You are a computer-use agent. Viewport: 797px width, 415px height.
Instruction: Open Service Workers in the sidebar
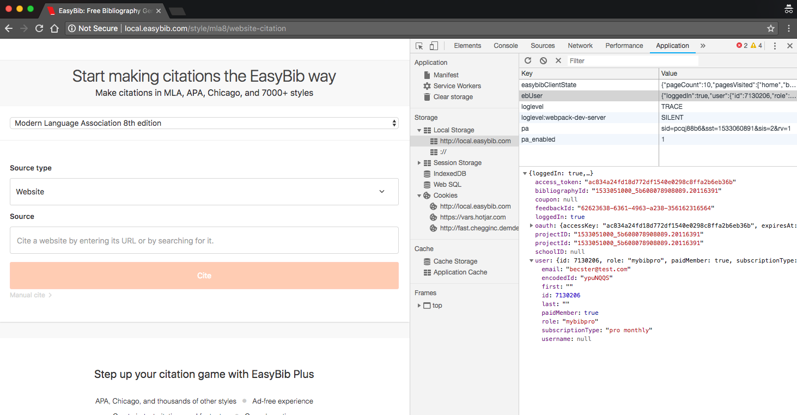pyautogui.click(x=457, y=86)
